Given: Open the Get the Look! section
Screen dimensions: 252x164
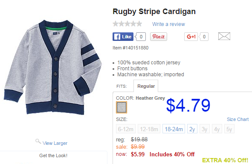Looking at the screenshot, I should (x=53, y=155).
